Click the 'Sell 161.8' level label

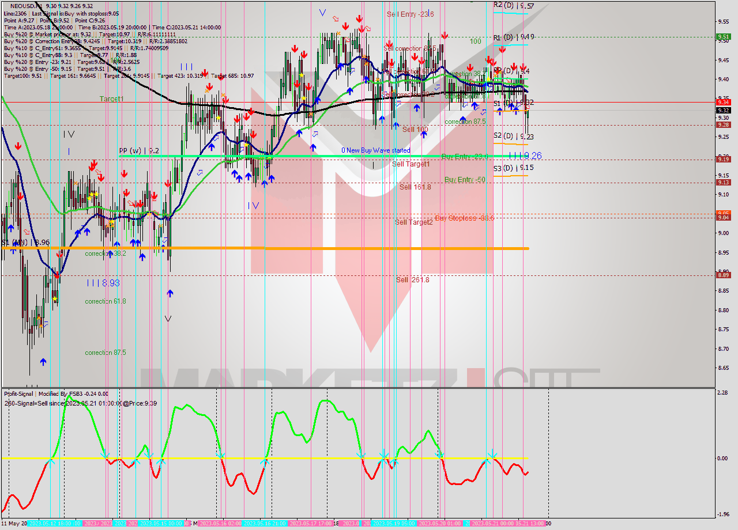coord(415,187)
